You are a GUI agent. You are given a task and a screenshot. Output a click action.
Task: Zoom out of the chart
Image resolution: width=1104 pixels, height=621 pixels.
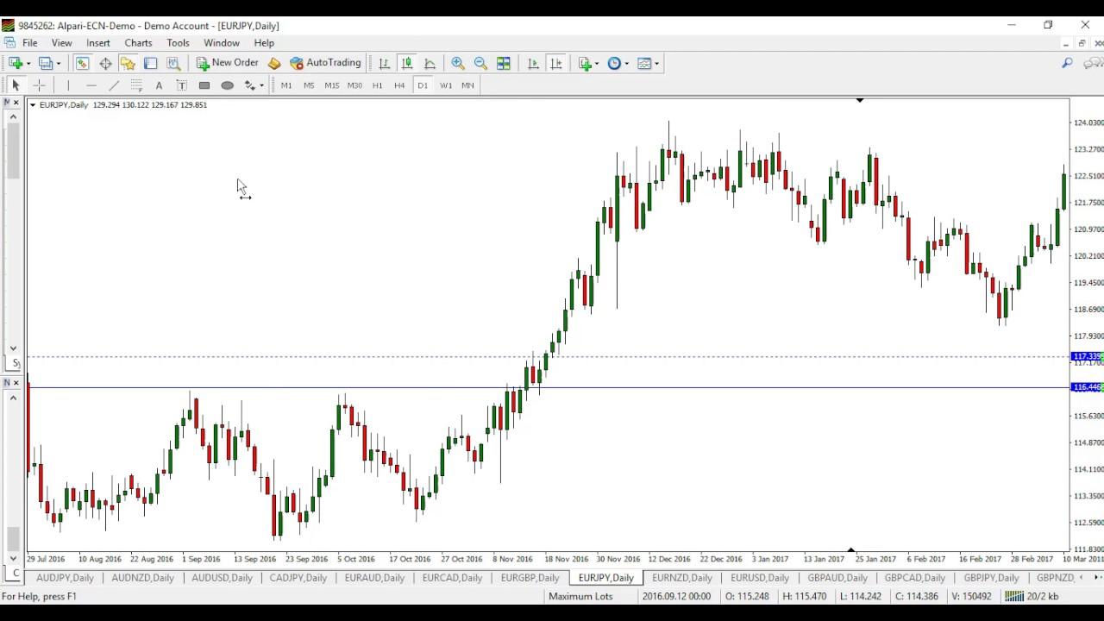480,63
